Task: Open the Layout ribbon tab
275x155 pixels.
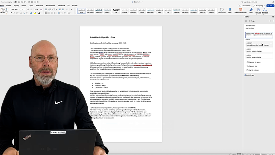Action: coord(31,6)
